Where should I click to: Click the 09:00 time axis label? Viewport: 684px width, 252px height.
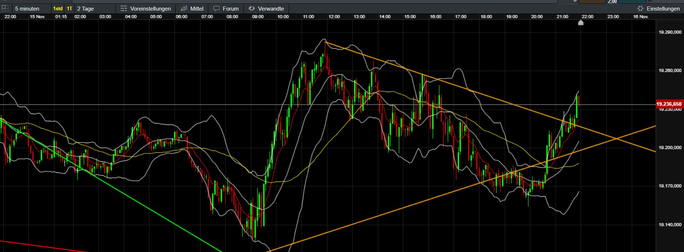[258, 16]
